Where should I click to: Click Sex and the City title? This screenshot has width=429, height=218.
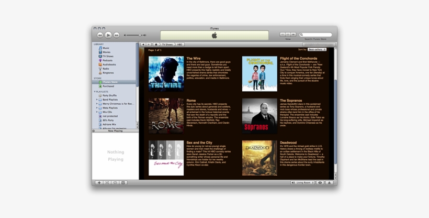point(199,143)
